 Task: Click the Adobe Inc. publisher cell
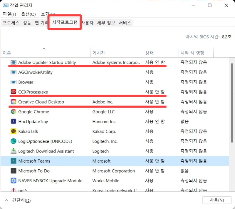coord(103,102)
